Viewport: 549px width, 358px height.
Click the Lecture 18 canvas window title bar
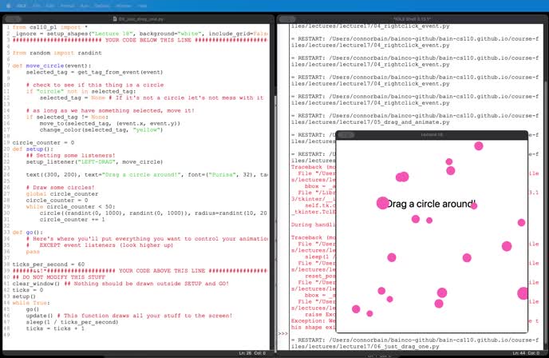[432, 135]
